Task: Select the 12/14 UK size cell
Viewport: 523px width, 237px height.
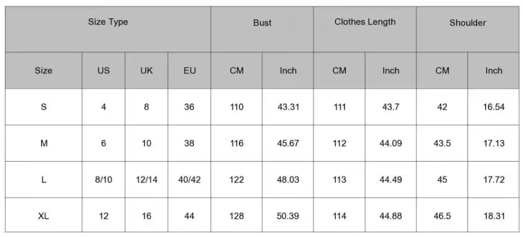Action: (x=147, y=179)
